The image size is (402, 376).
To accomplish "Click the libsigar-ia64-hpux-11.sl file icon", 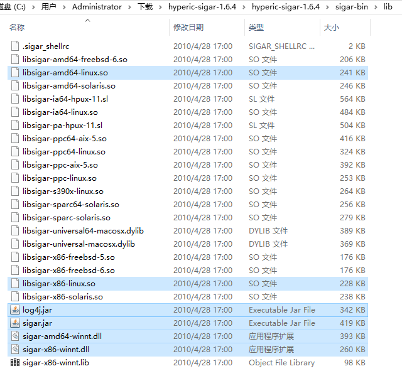I will pyautogui.click(x=15, y=99).
